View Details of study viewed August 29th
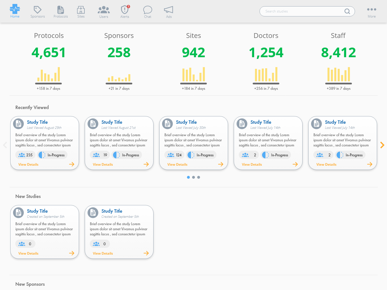 pyautogui.click(x=28, y=165)
